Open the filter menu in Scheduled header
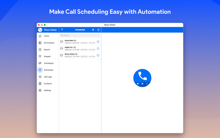 coord(62,30)
